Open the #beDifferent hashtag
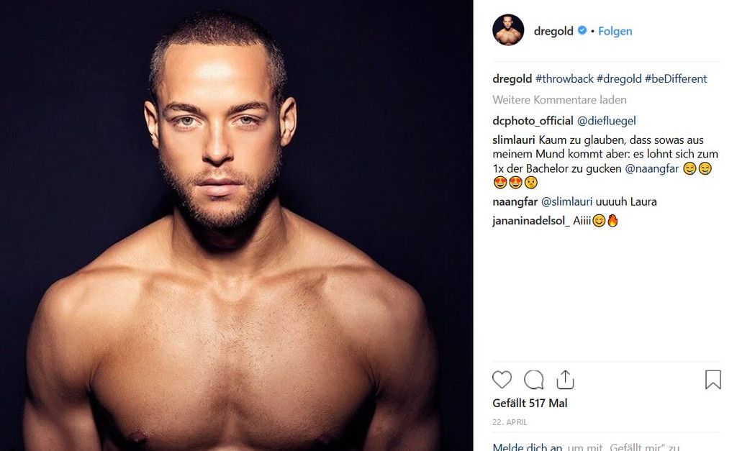Image resolution: width=737 pixels, height=451 pixels. tap(675, 79)
